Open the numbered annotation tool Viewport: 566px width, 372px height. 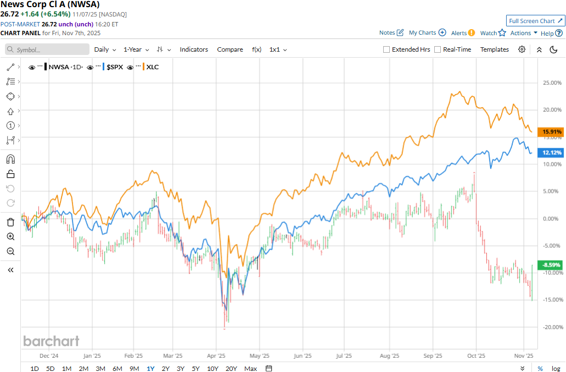pyautogui.click(x=10, y=125)
